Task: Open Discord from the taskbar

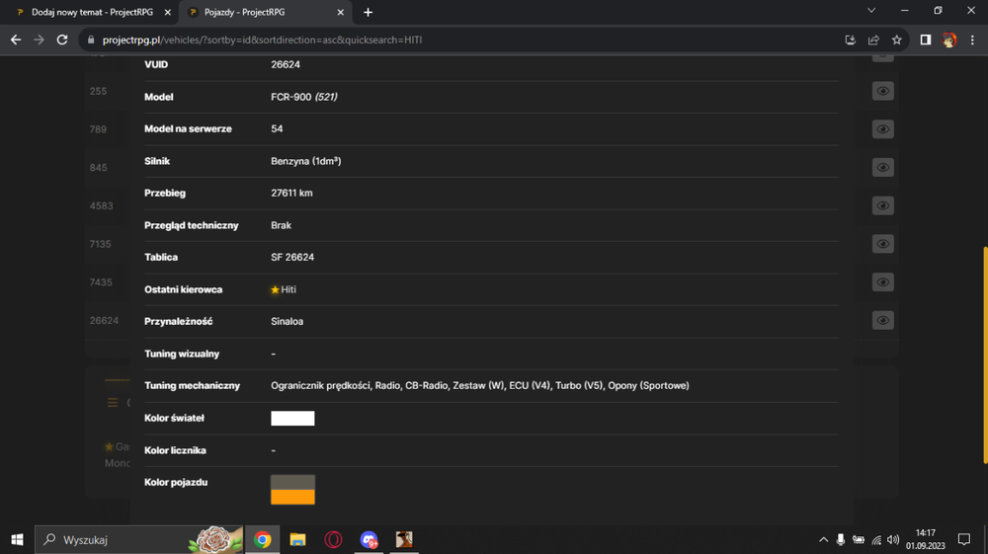Action: (369, 539)
